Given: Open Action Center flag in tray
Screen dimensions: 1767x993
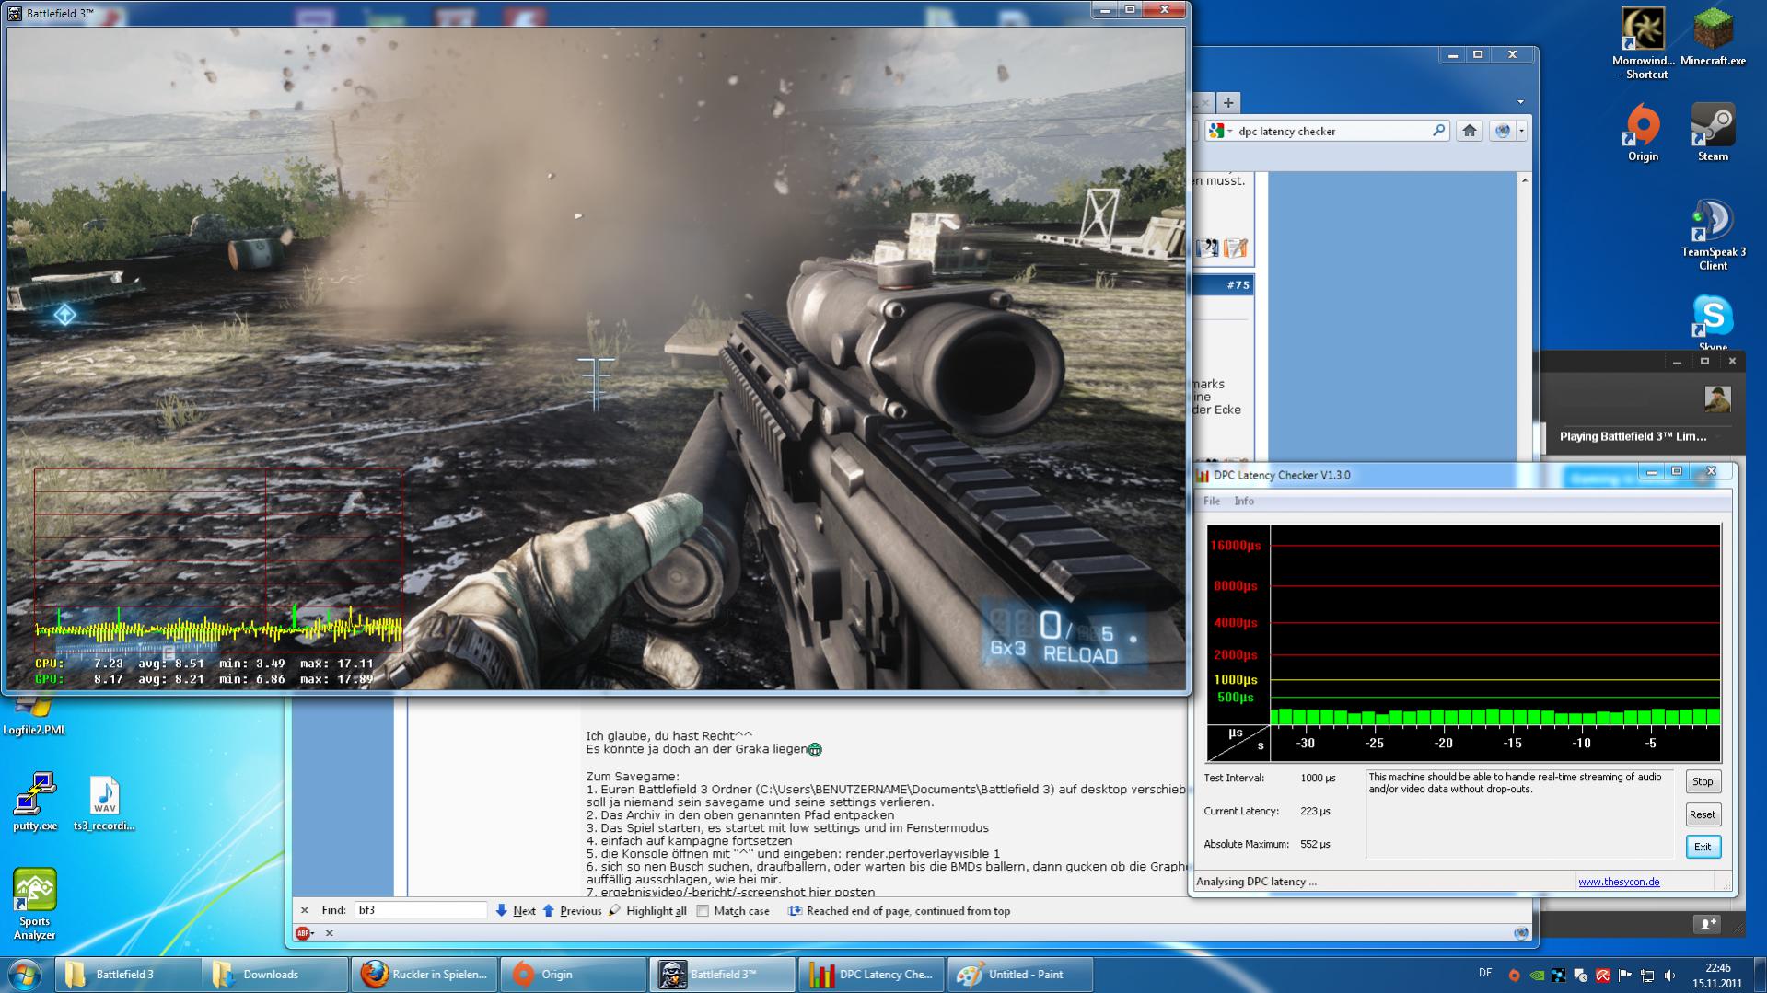Looking at the screenshot, I should pos(1625,975).
